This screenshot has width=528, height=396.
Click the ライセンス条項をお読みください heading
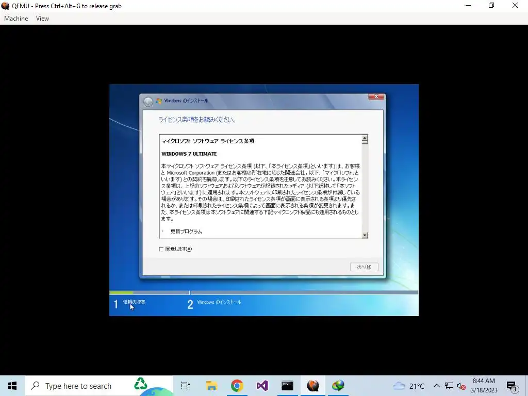coord(196,120)
